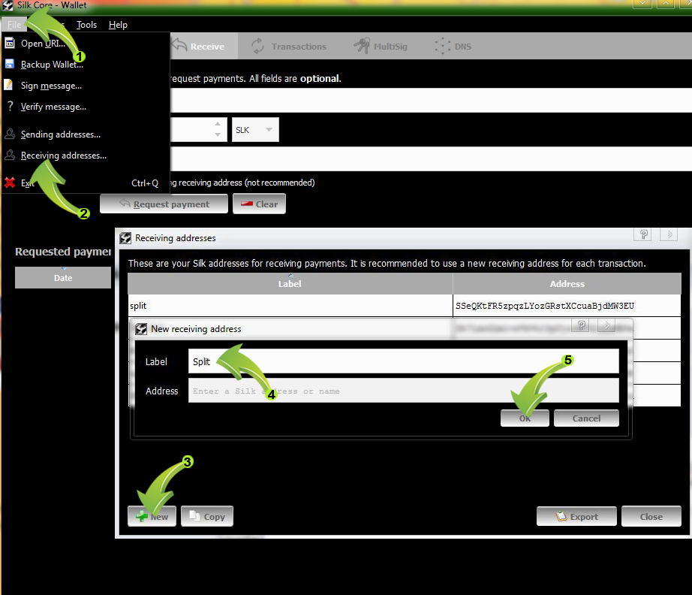692x595 pixels.
Task: Click the Verify message question mark icon
Action: (x=11, y=106)
